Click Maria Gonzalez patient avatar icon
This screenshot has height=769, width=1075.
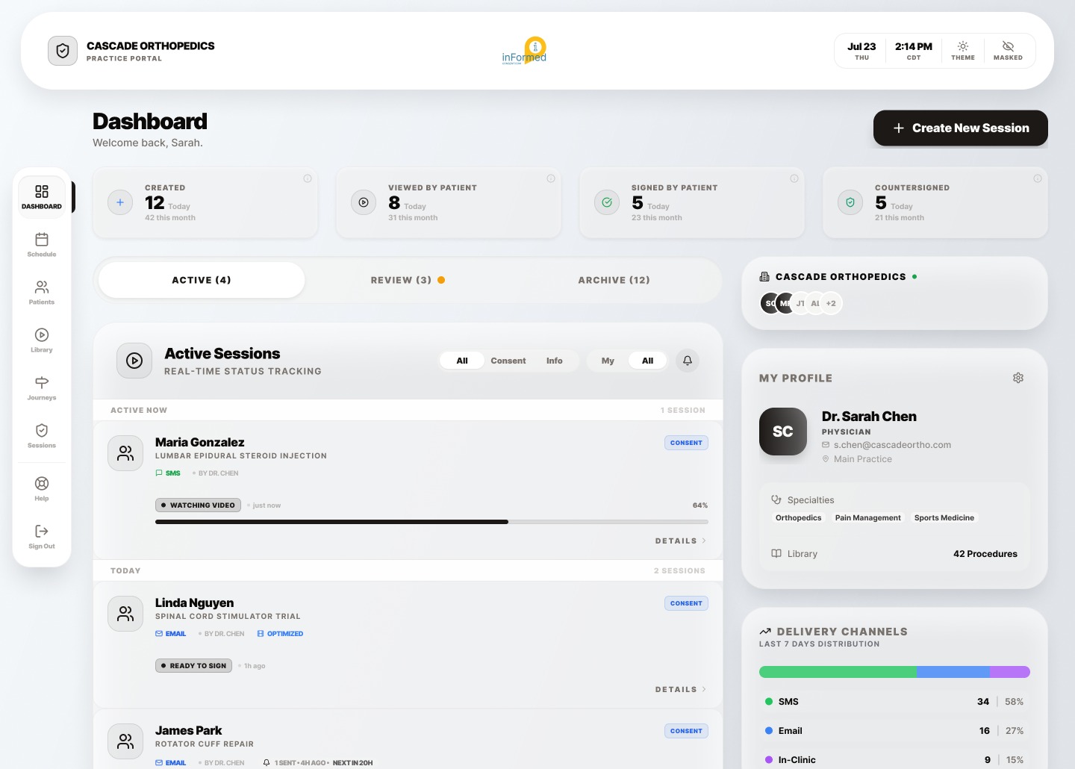[x=125, y=453]
